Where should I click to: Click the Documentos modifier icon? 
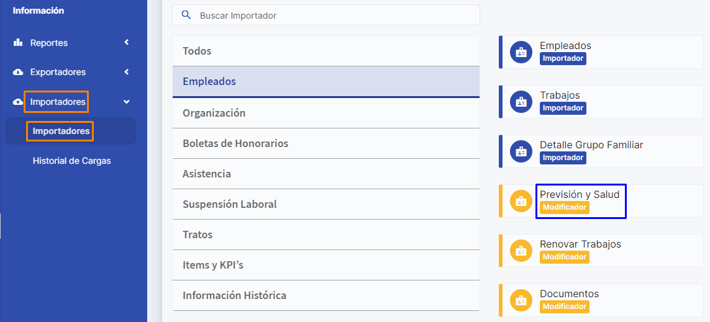point(521,300)
